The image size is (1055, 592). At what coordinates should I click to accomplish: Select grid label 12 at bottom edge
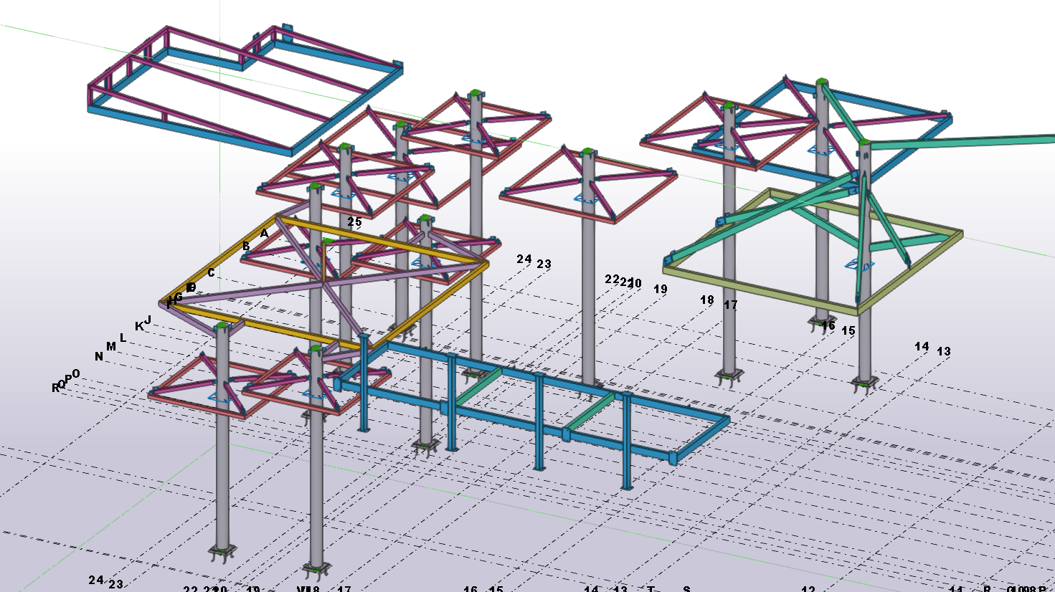(x=808, y=589)
